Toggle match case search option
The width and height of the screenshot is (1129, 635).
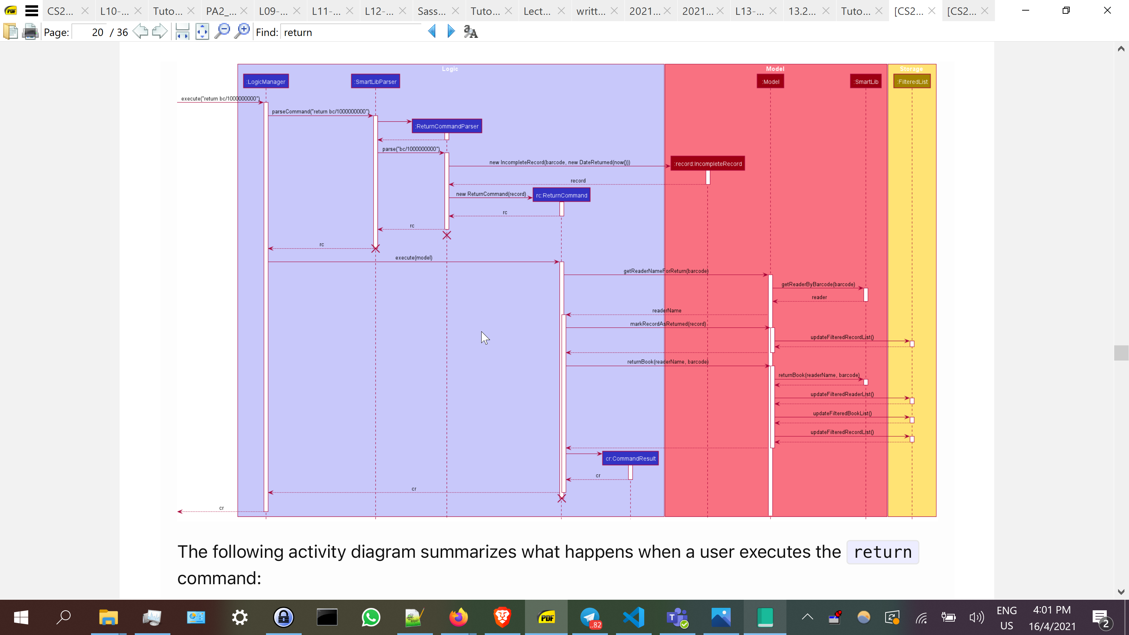pos(471,31)
